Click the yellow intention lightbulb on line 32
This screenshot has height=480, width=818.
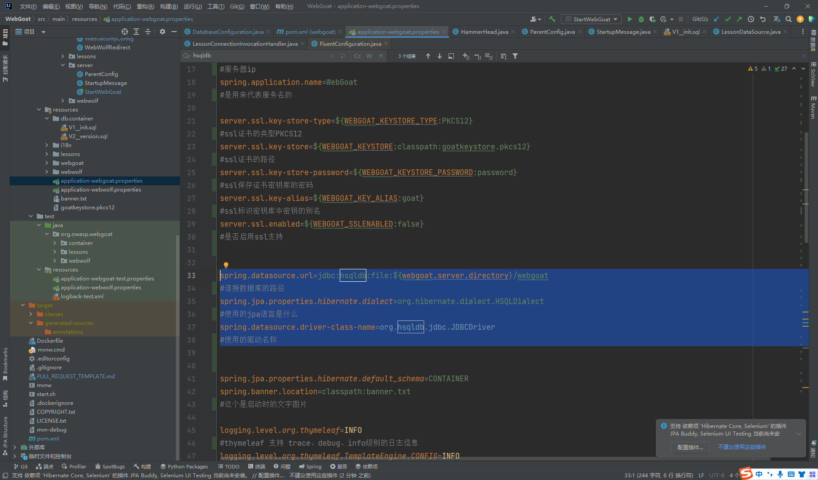[x=226, y=265]
